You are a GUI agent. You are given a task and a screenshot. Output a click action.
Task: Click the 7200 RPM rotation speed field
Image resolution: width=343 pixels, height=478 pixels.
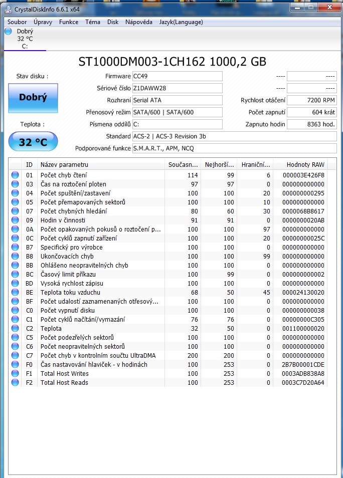click(x=311, y=100)
